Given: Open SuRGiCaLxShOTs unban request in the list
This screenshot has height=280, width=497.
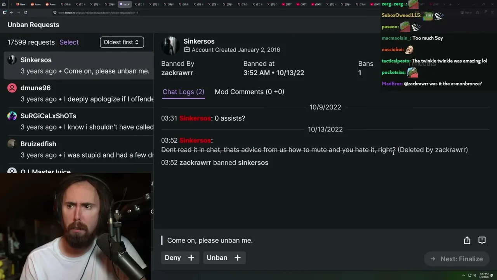Looking at the screenshot, I should point(79,121).
